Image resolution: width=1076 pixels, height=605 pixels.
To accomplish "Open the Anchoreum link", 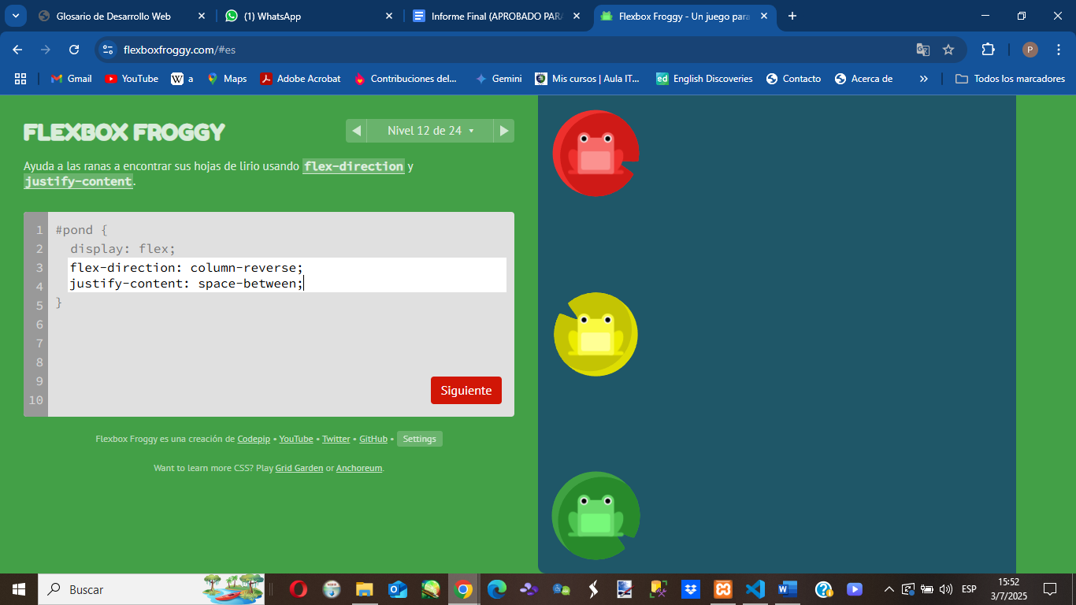I will pos(359,468).
